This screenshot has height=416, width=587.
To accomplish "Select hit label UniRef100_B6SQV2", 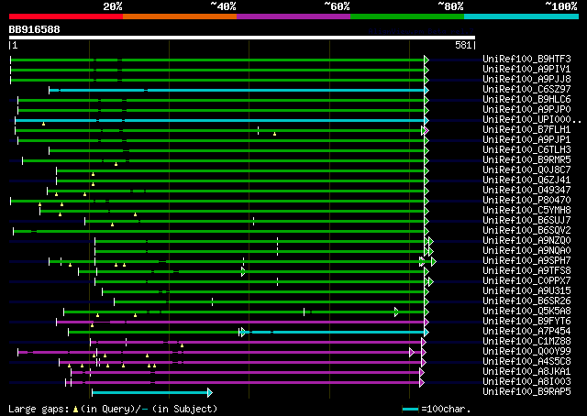I will 526,230.
